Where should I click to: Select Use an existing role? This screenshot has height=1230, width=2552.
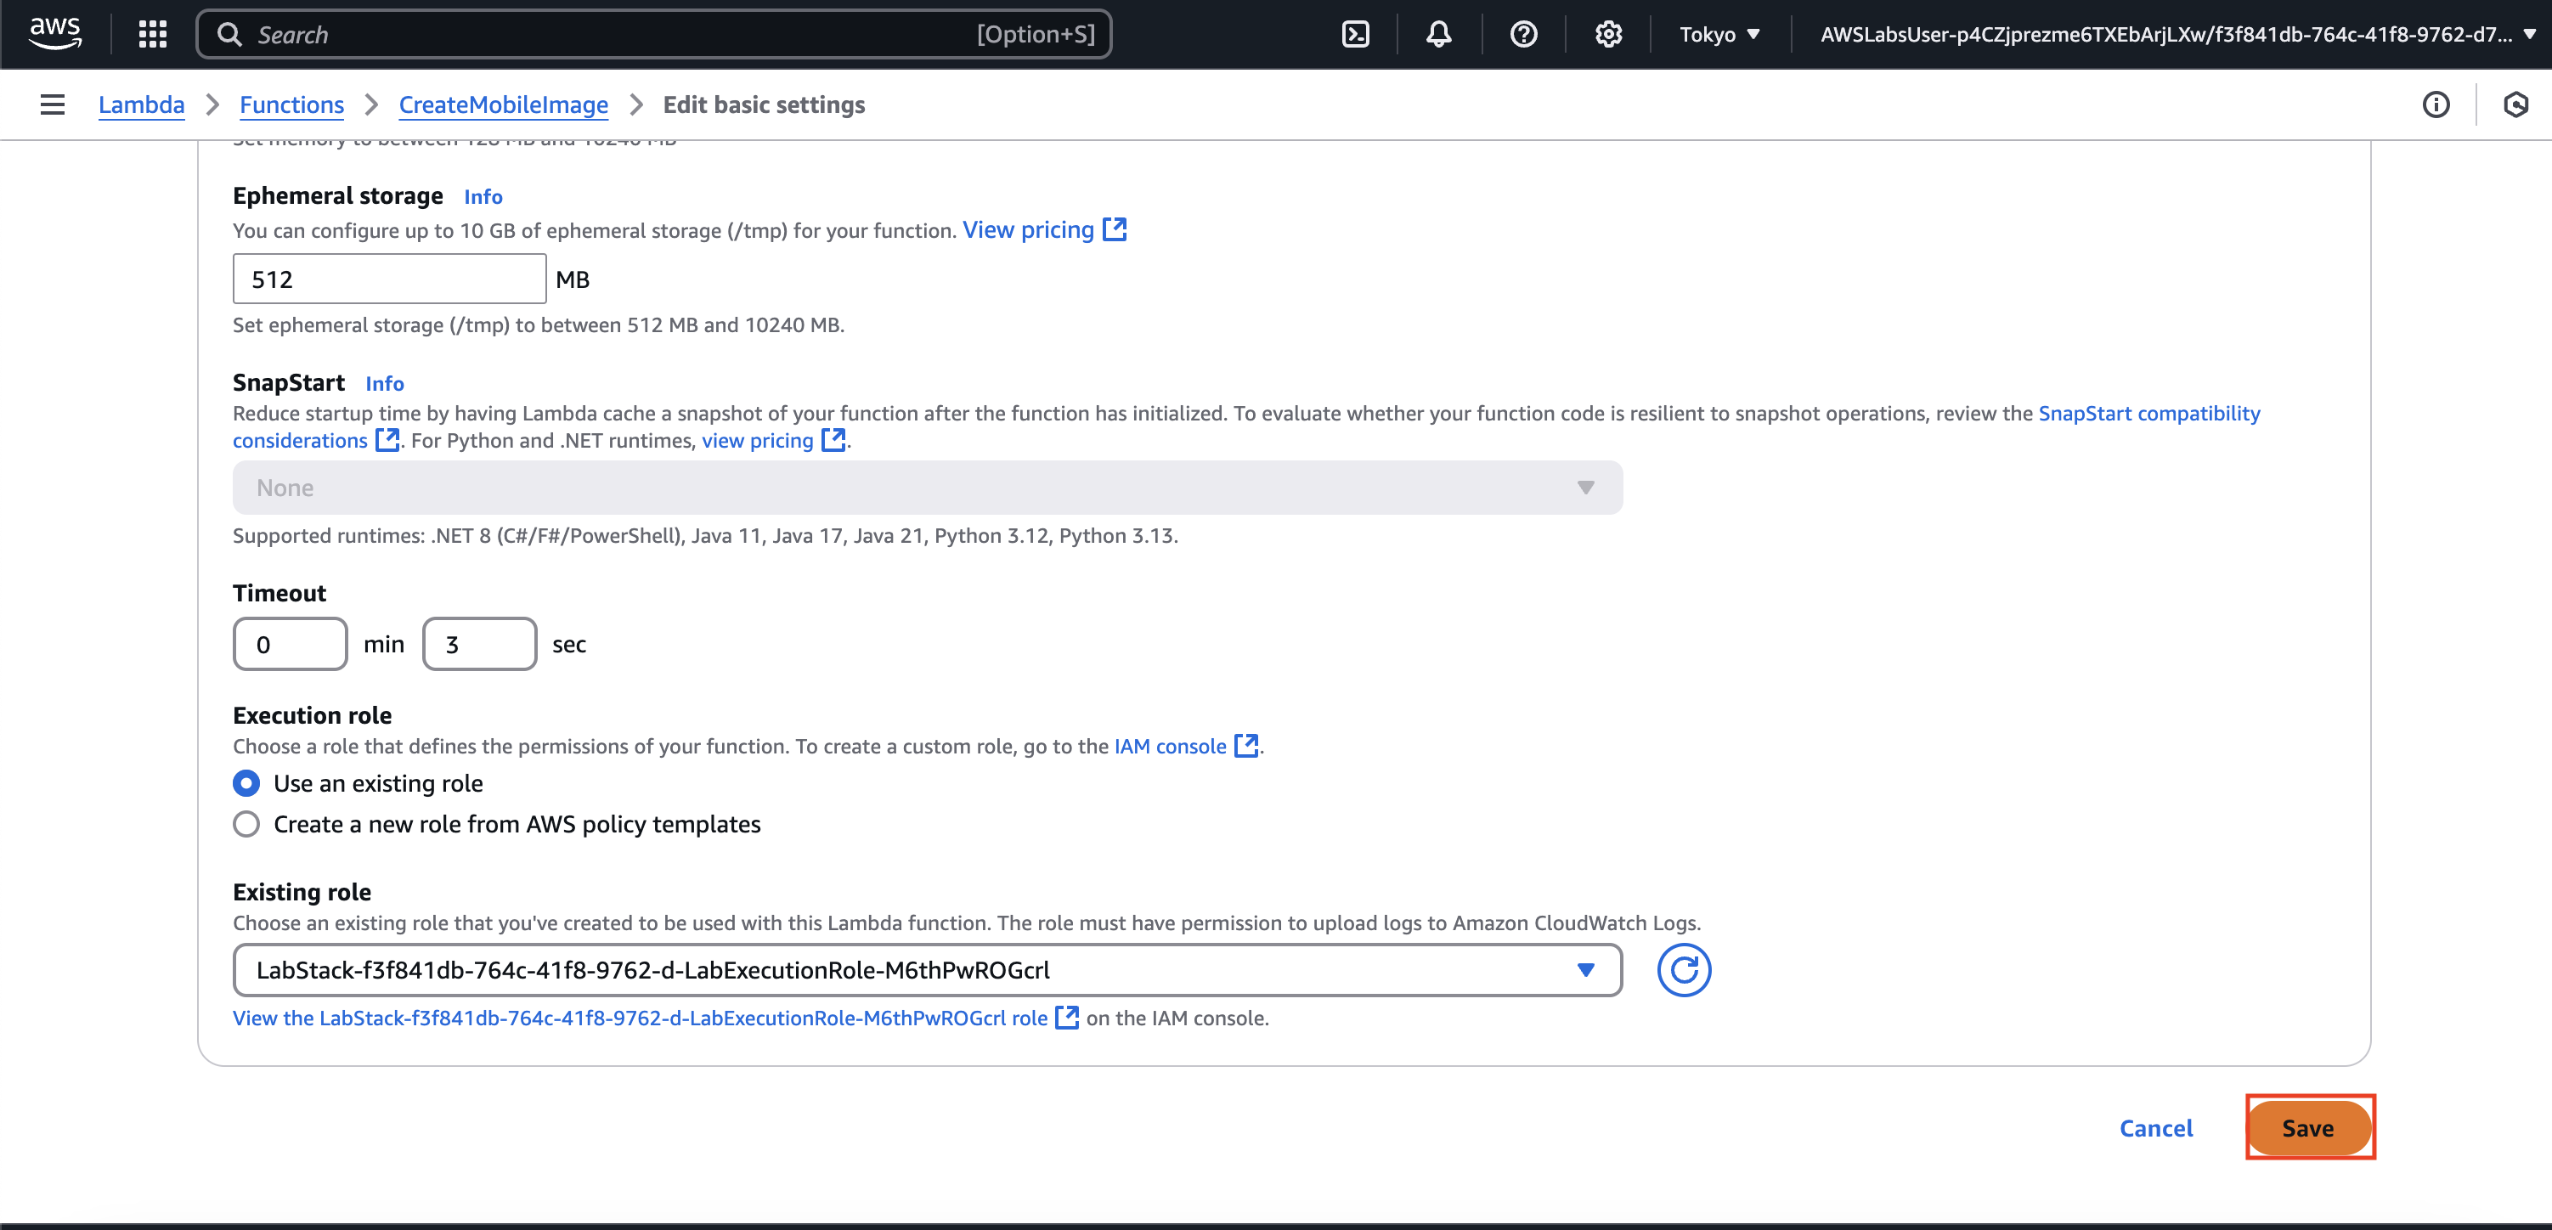(x=246, y=783)
